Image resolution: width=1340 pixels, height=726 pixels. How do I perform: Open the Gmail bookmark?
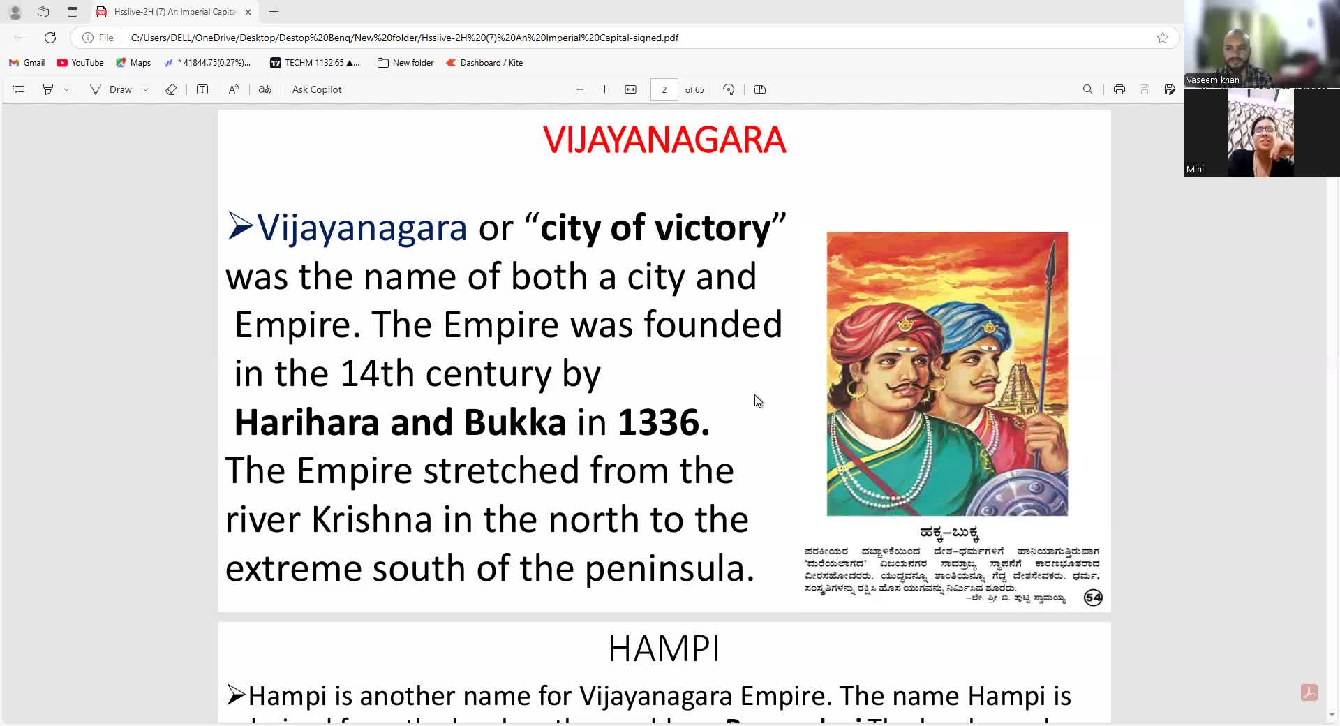tap(27, 63)
